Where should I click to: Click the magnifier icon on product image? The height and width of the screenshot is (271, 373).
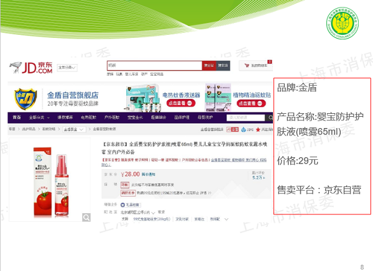tap(86, 217)
